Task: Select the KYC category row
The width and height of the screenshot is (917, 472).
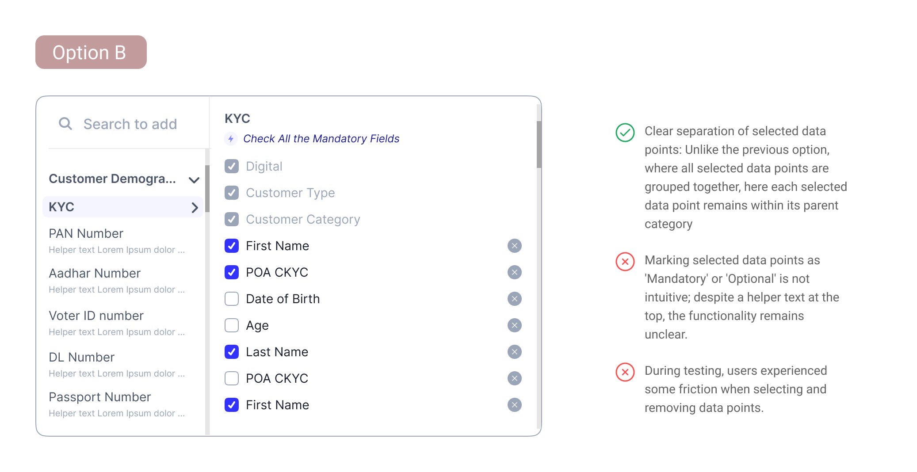Action: pyautogui.click(x=123, y=207)
